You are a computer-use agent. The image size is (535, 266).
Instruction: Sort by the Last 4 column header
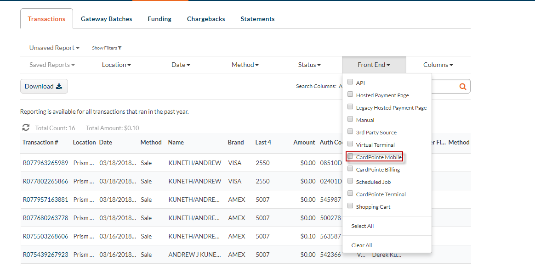point(263,142)
